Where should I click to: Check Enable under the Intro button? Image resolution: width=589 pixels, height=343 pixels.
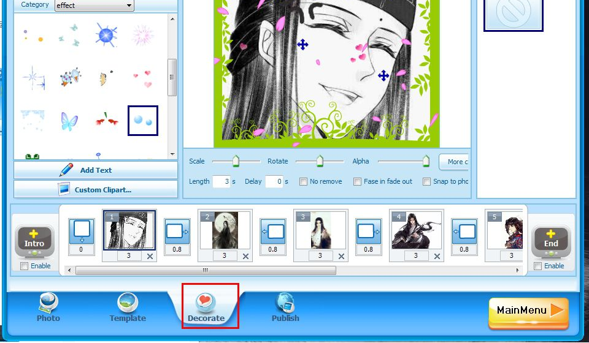25,266
